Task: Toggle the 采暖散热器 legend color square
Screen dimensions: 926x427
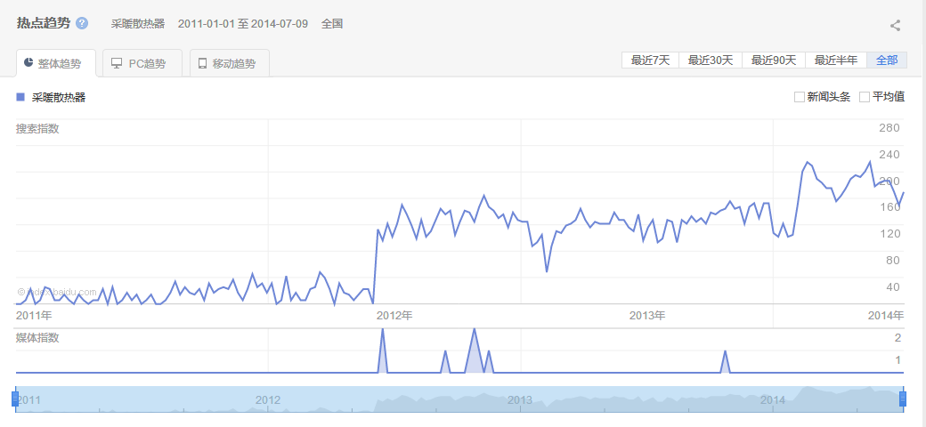Action: click(x=20, y=97)
